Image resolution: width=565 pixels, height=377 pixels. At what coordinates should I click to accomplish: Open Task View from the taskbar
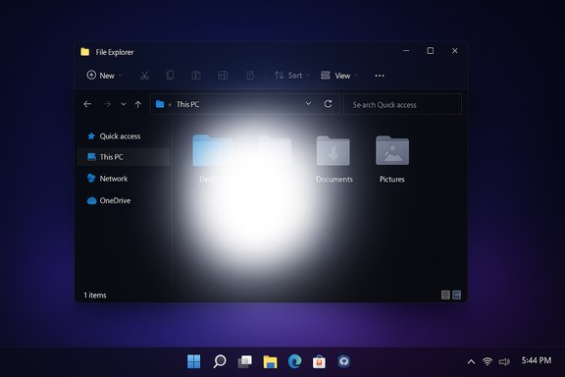245,361
